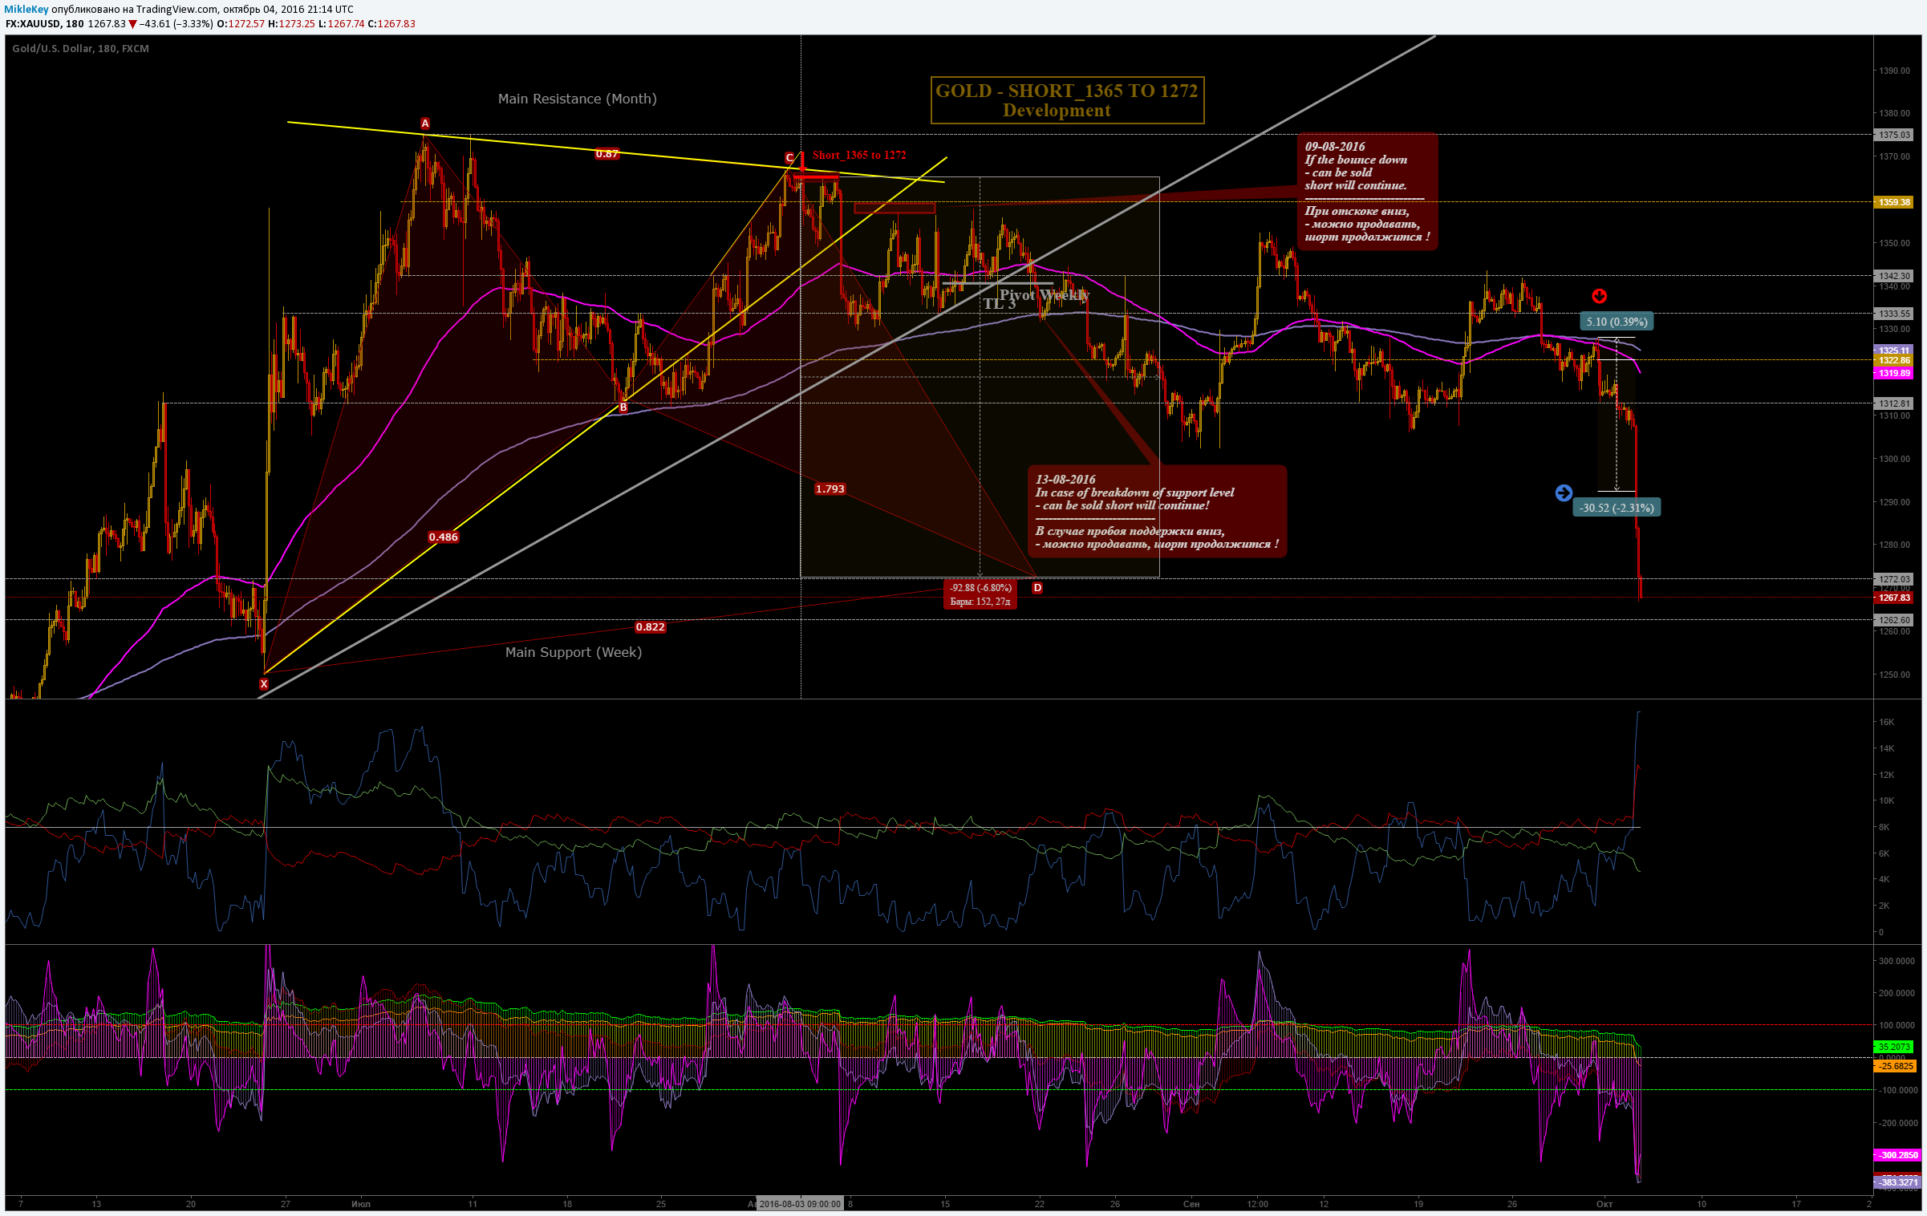Click the red 1267.83 current price label

[1894, 598]
